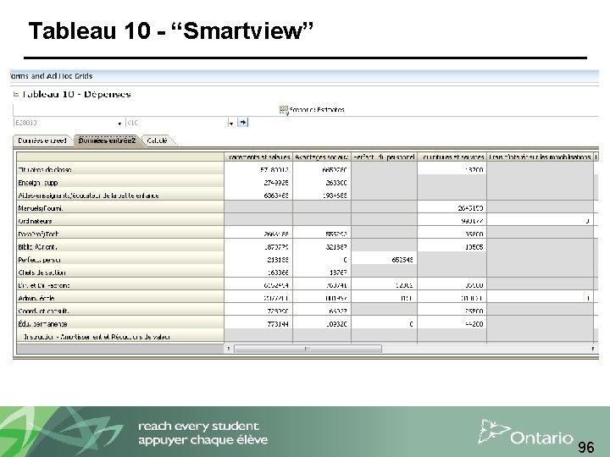The width and height of the screenshot is (610, 457).
Task: Click the grid scrollbar left arrow
Action: tap(229, 349)
